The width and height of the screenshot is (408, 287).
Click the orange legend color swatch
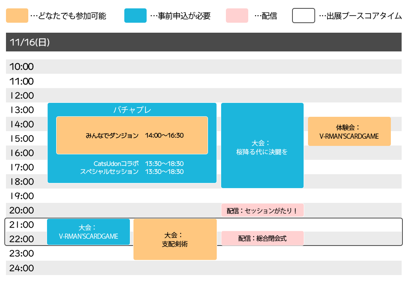[x=17, y=16]
